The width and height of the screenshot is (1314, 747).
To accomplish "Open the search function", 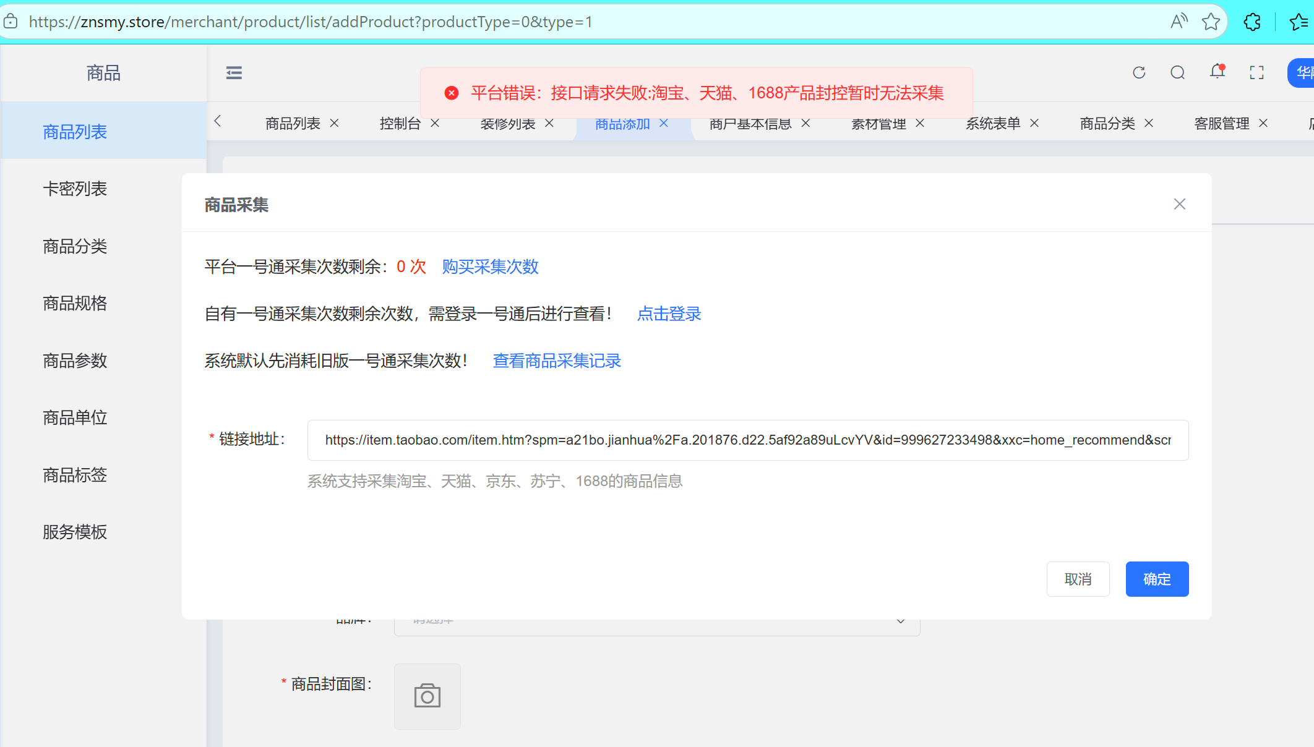I will coord(1177,72).
